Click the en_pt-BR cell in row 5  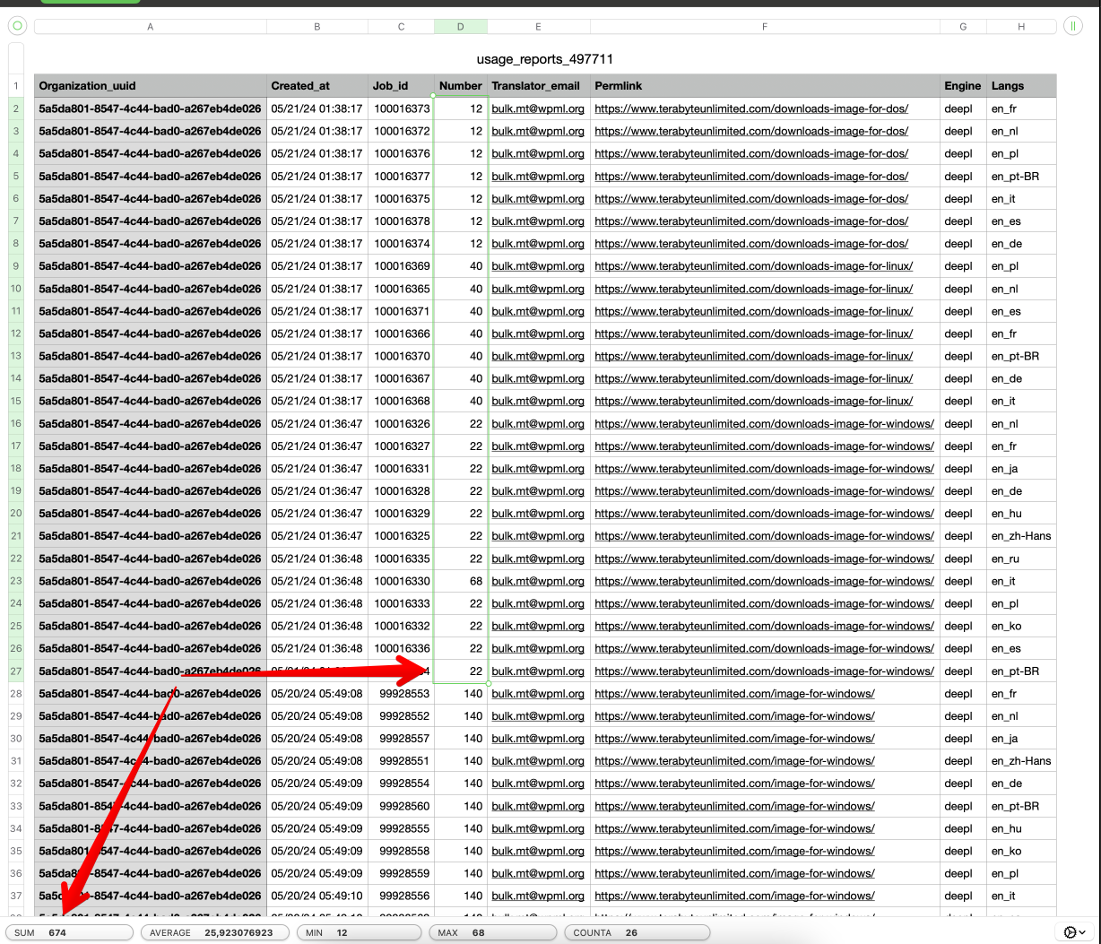(1021, 176)
